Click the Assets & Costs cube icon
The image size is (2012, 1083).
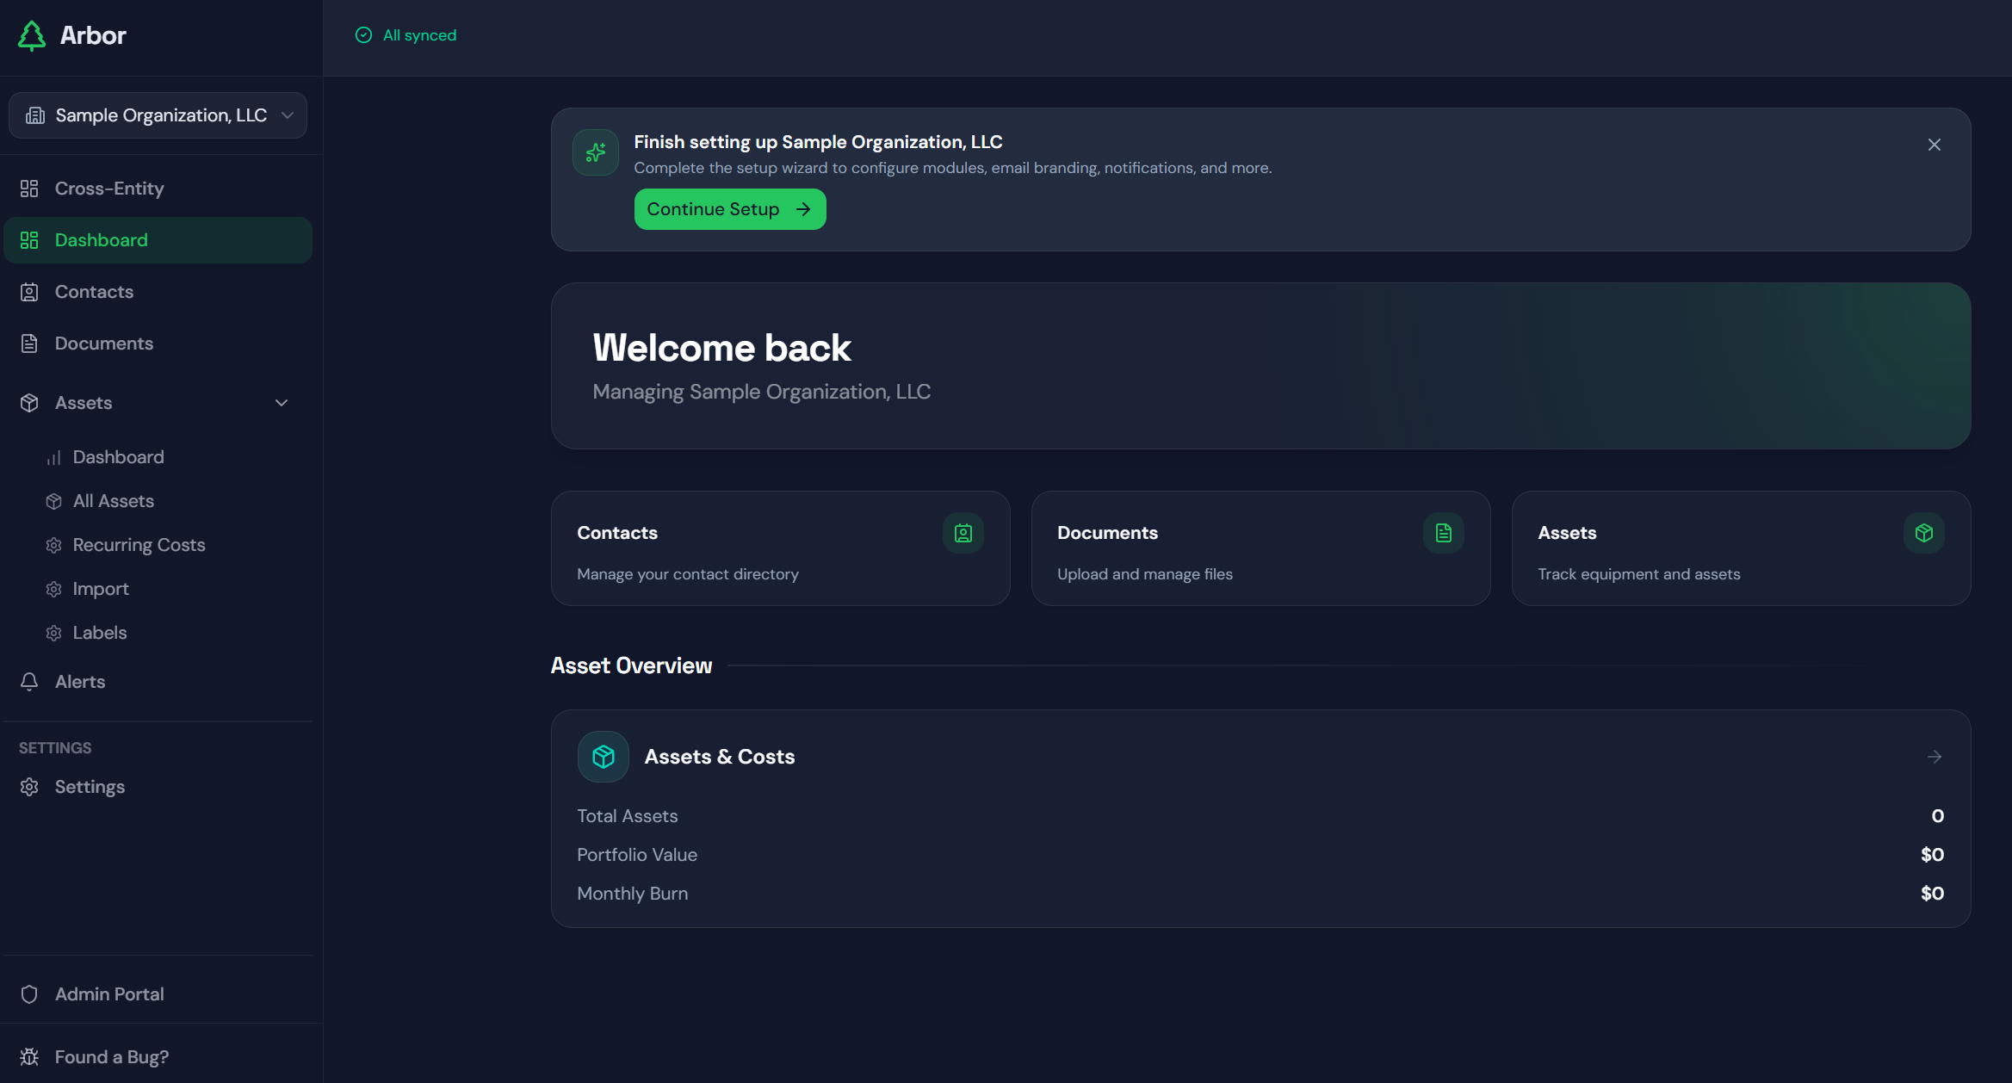tap(604, 757)
